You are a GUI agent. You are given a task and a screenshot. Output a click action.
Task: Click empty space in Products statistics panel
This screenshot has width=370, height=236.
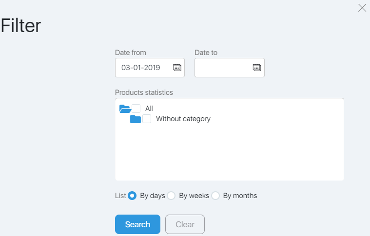click(x=230, y=153)
